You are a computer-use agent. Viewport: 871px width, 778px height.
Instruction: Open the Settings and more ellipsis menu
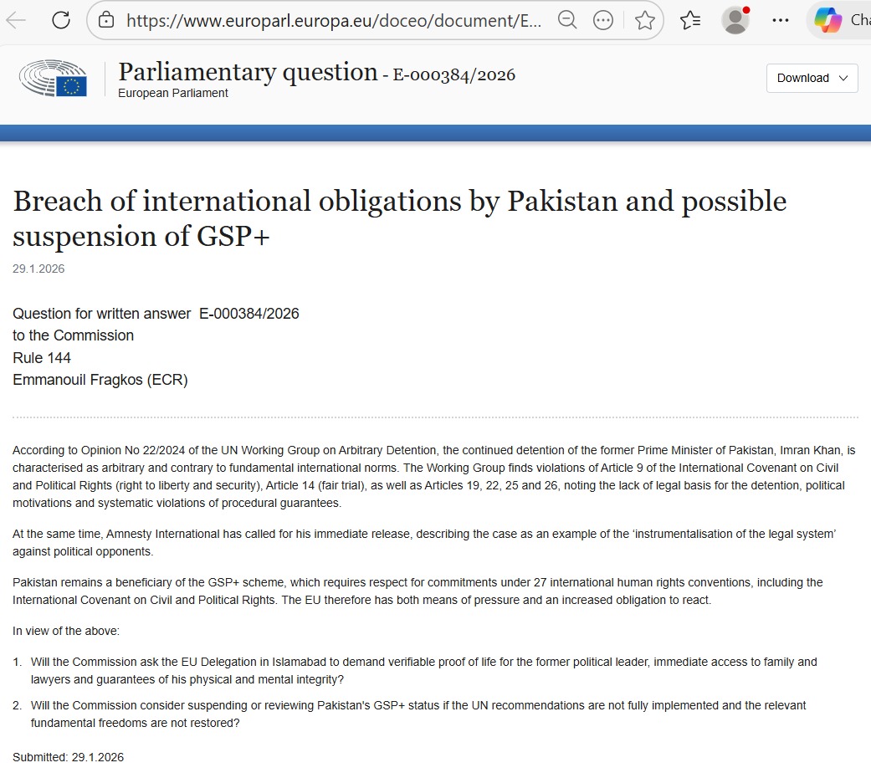[780, 20]
